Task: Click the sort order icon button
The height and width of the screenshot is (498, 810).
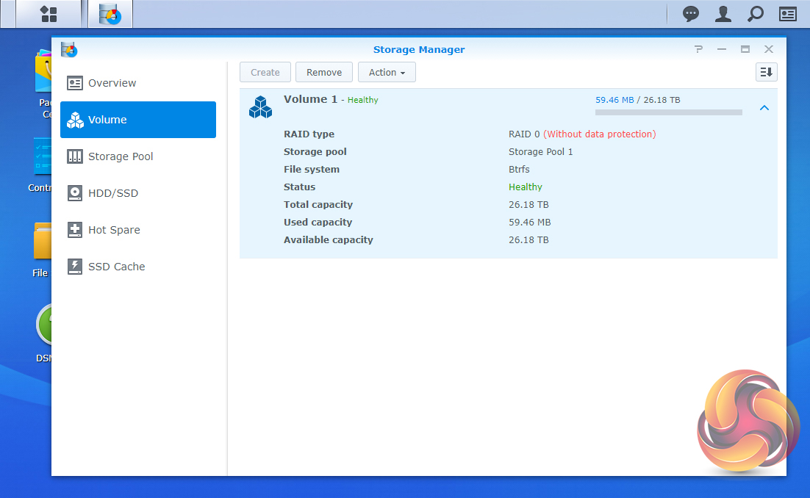Action: (766, 72)
